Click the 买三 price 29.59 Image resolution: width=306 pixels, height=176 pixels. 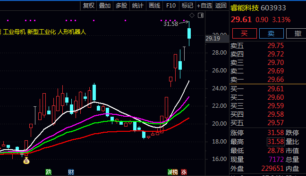276,106
